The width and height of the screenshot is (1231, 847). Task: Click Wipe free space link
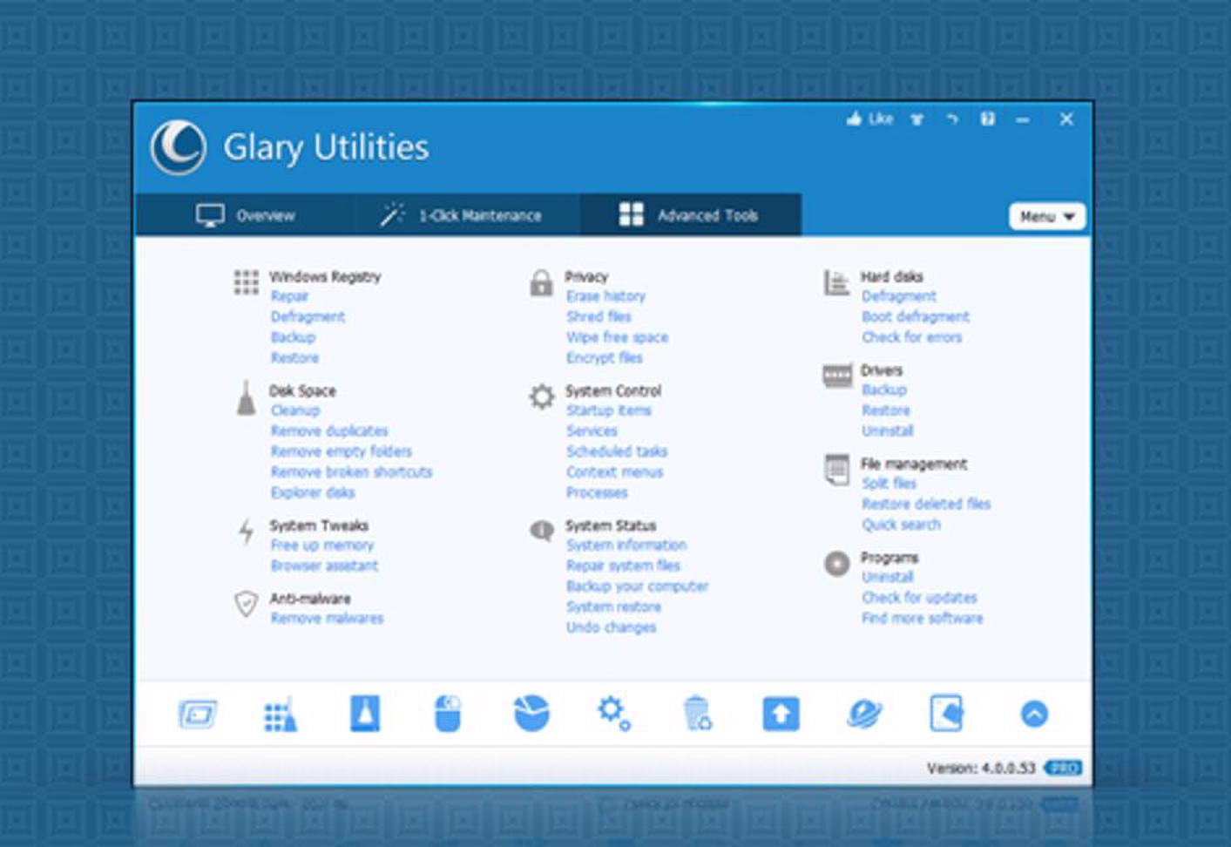click(x=617, y=338)
